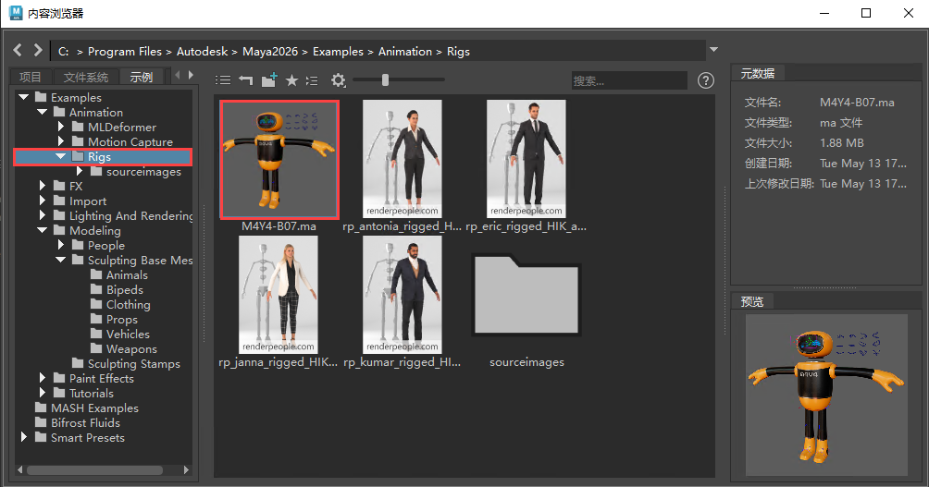Expand the Import folder
The image size is (929, 487).
(x=42, y=201)
